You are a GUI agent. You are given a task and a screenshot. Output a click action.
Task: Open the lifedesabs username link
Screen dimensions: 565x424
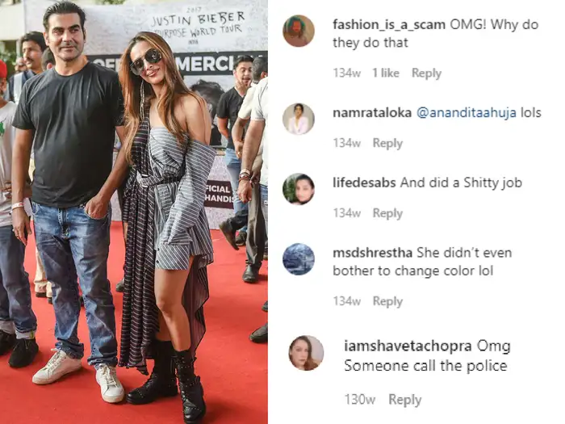[364, 183]
